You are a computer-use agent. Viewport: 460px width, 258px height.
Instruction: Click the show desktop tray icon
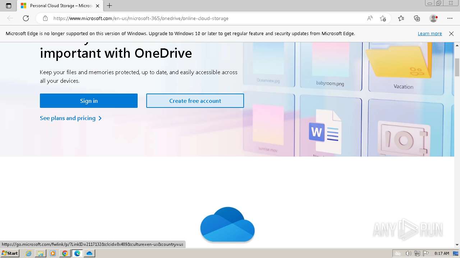[x=456, y=253]
